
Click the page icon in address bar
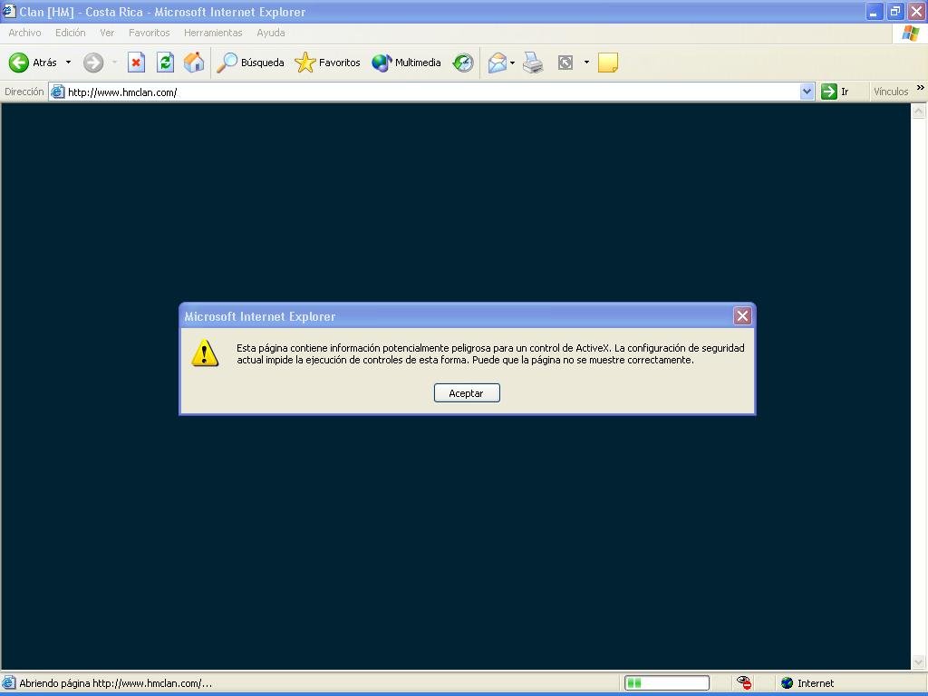pyautogui.click(x=57, y=92)
